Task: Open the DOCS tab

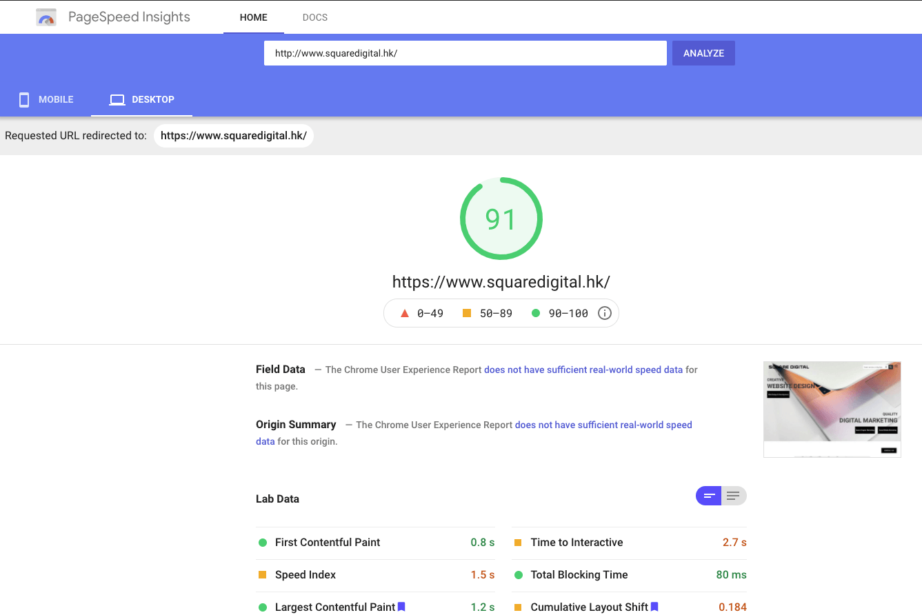Action: [x=315, y=17]
